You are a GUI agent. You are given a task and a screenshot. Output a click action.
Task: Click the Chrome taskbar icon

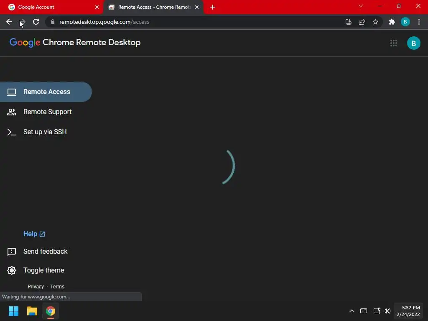[51, 311]
